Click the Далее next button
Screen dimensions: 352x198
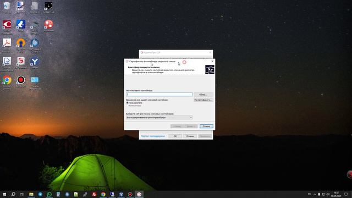point(191,126)
